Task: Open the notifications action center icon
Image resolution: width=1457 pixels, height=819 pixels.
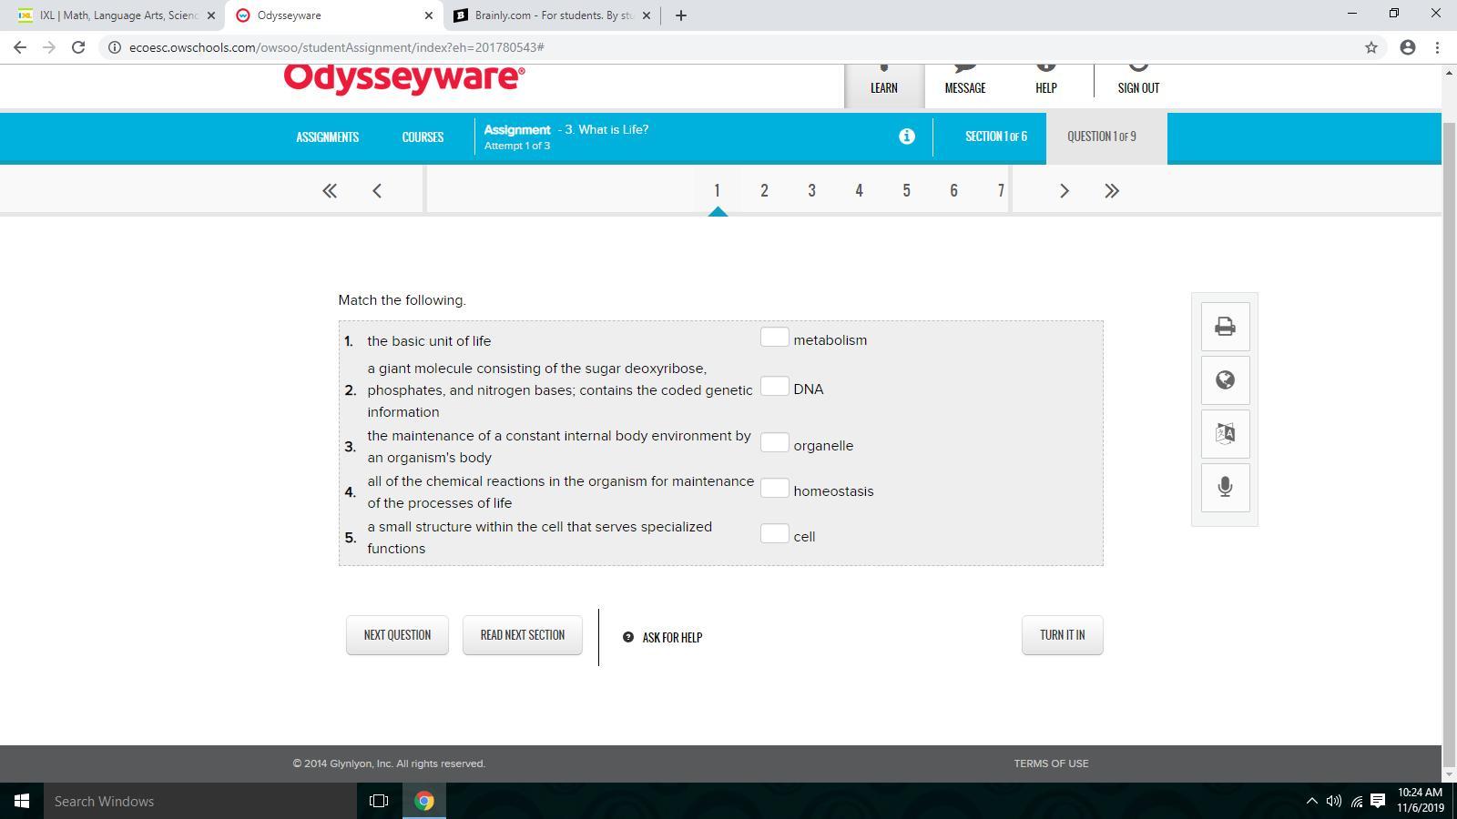Action: [x=1378, y=801]
